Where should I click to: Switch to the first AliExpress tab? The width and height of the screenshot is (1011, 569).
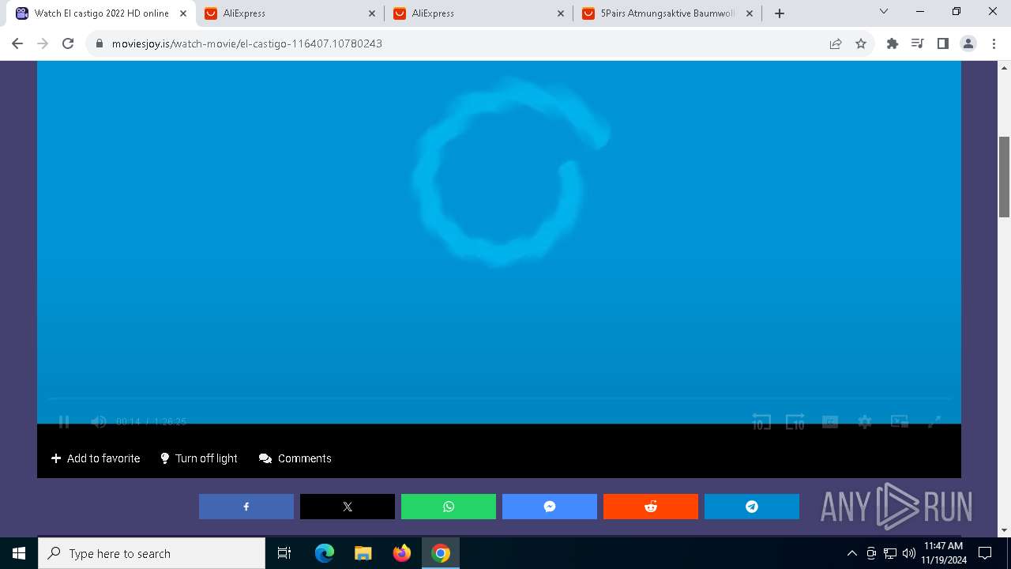(291, 13)
